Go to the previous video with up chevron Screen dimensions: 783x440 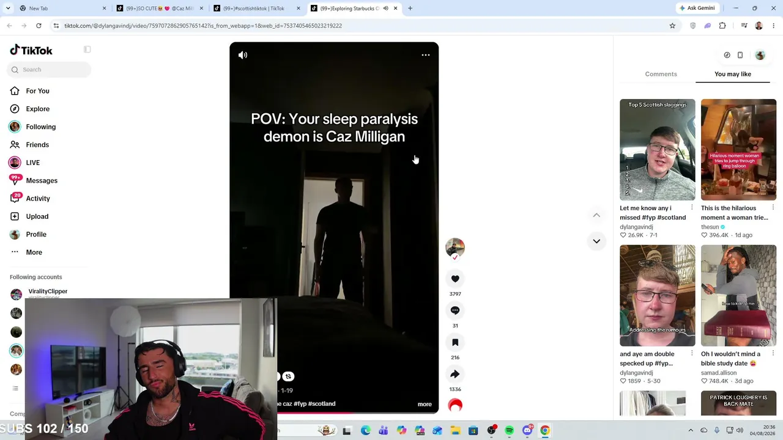(x=596, y=215)
